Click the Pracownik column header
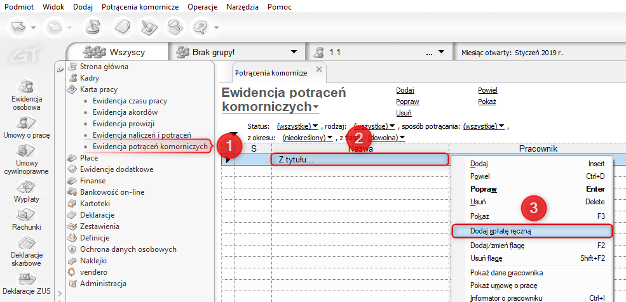This screenshot has width=626, height=302. pyautogui.click(x=538, y=148)
